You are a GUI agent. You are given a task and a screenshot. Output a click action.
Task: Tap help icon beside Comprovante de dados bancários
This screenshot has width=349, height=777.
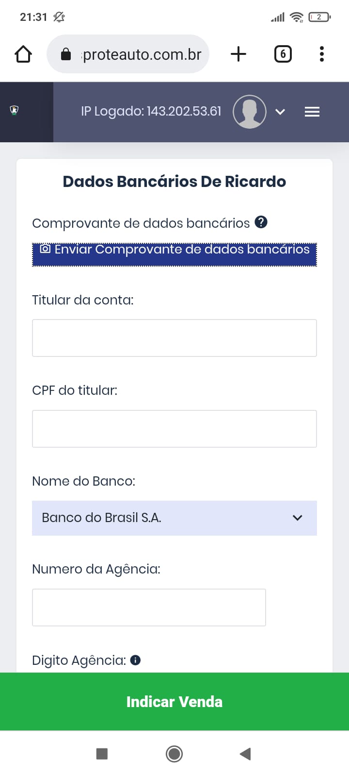tap(261, 222)
